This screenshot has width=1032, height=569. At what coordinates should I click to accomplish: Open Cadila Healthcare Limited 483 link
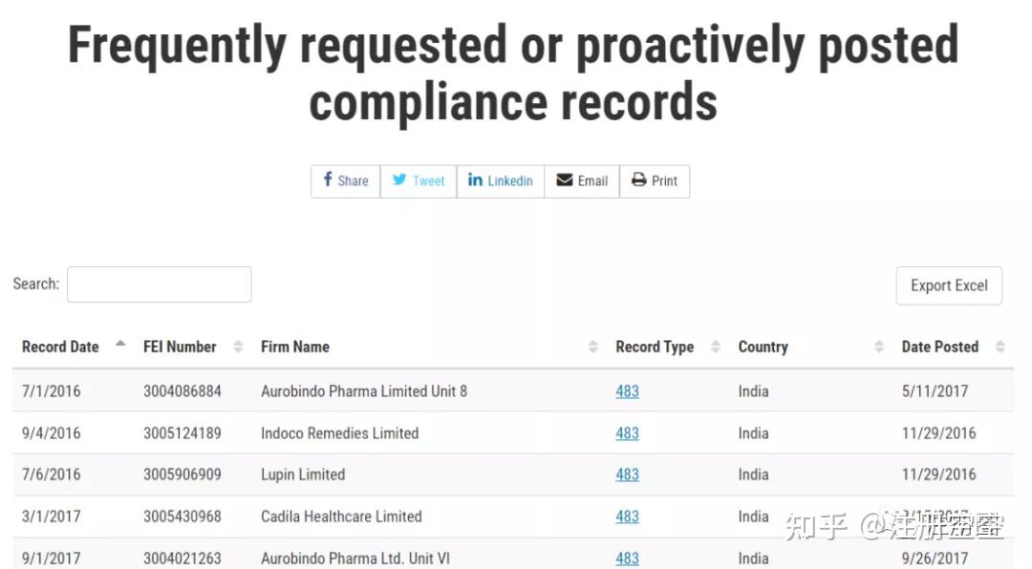[627, 516]
